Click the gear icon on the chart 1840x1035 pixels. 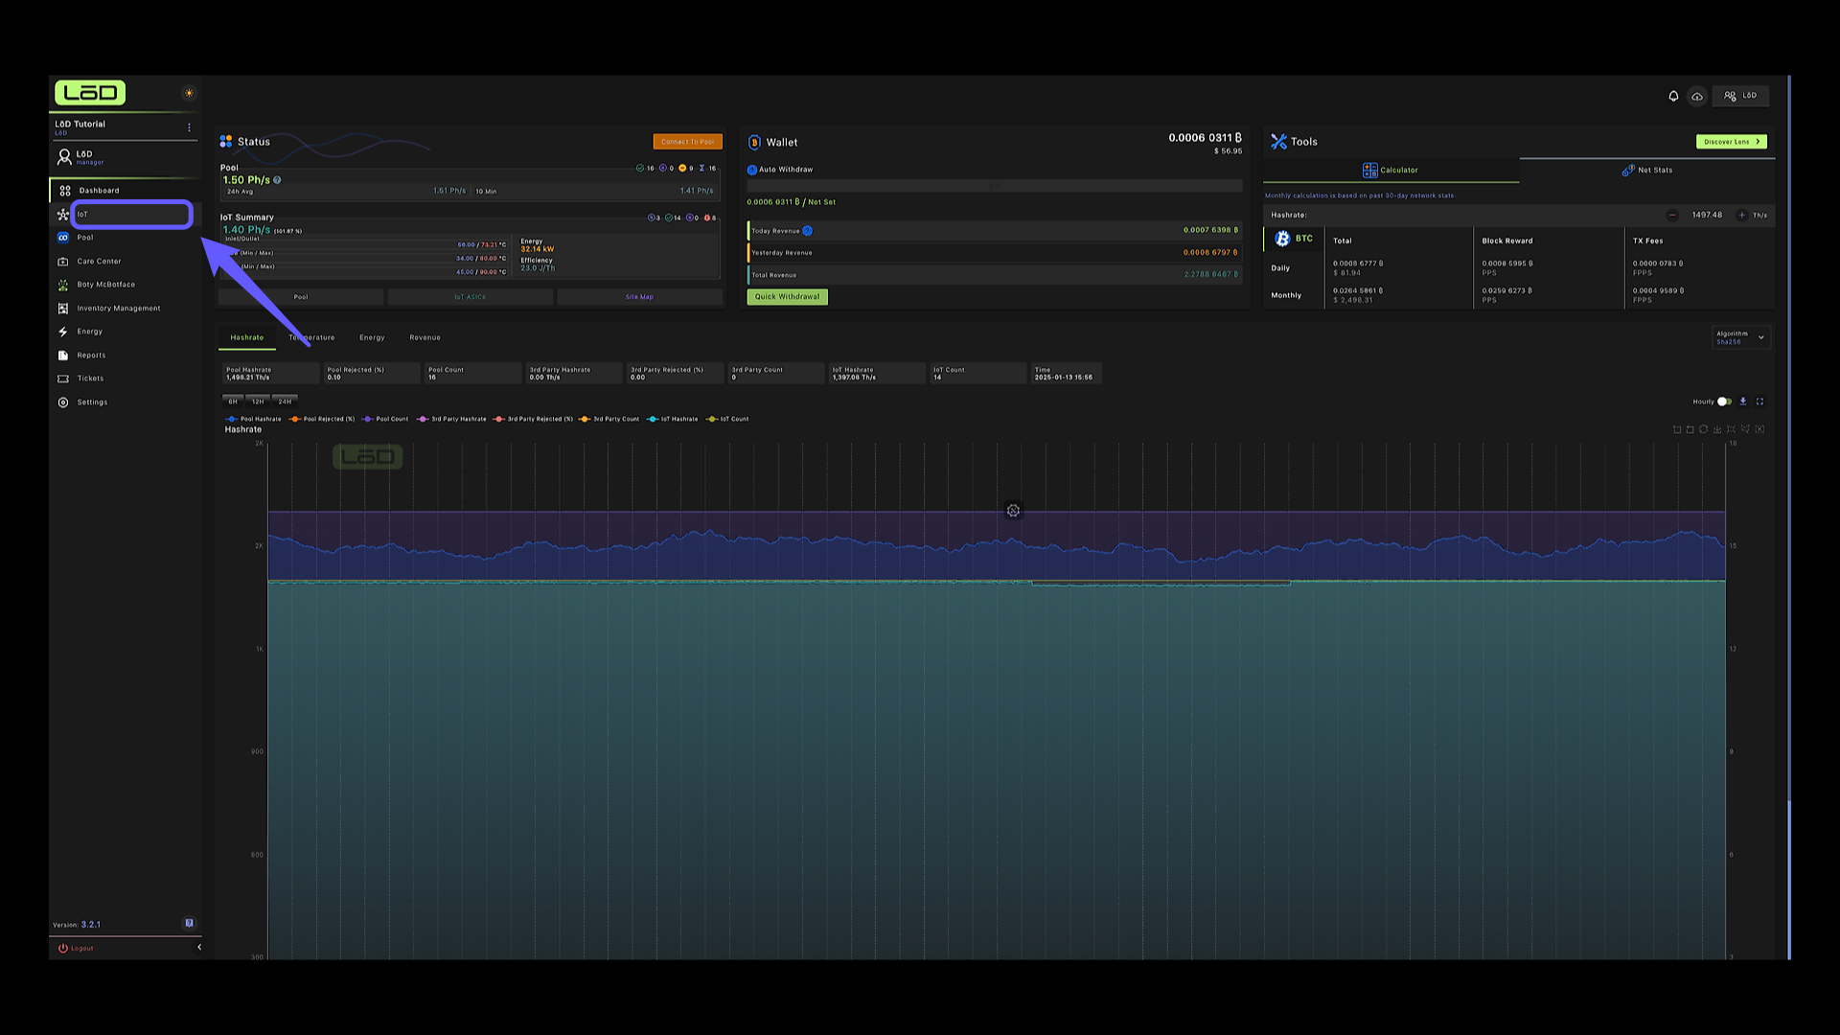[1013, 511]
